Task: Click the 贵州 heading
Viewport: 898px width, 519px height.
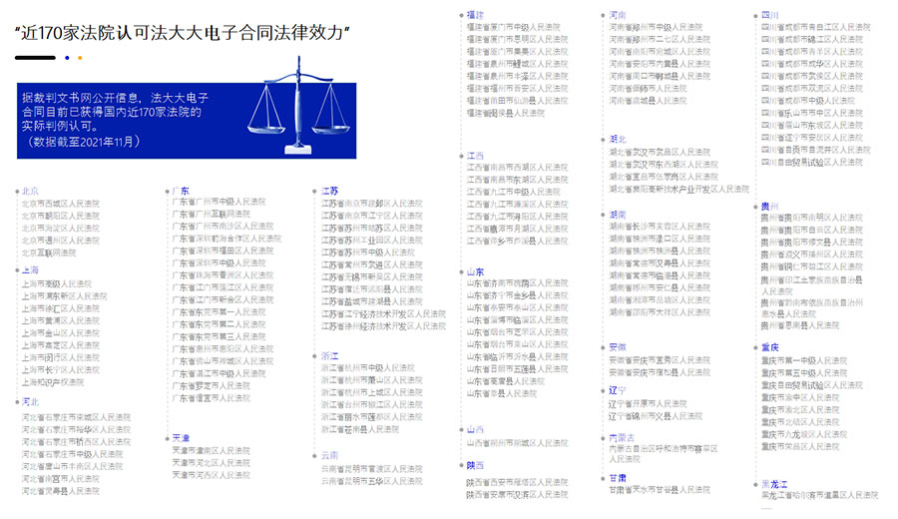Action: (769, 207)
